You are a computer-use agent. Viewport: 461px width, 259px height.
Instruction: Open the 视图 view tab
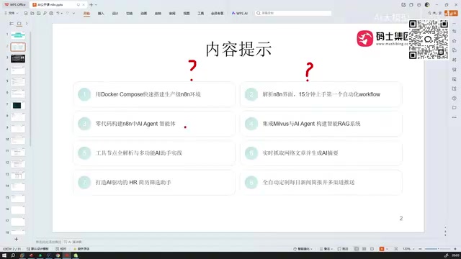click(x=187, y=14)
